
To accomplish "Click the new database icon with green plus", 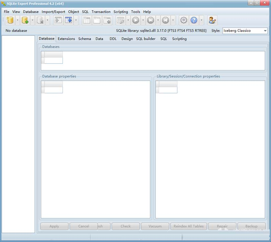I will (x=25, y=20).
